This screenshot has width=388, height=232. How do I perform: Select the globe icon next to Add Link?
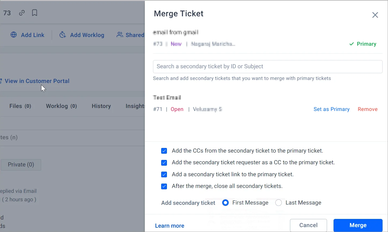coord(13,35)
